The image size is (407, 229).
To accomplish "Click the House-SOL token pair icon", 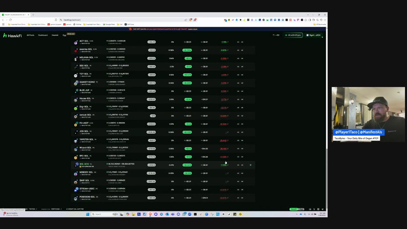I will coord(75,100).
